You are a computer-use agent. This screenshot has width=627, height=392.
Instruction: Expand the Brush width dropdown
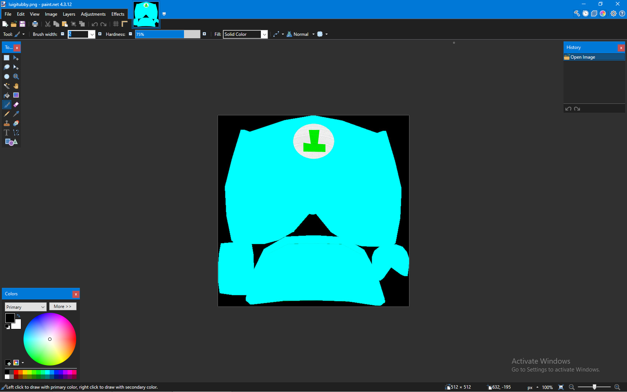coord(92,34)
